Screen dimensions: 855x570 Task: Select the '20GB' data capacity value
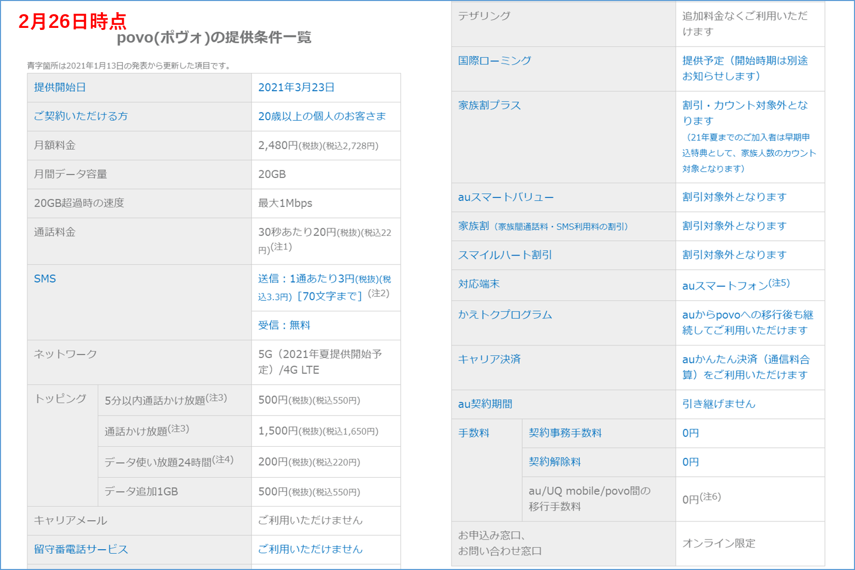tap(272, 174)
